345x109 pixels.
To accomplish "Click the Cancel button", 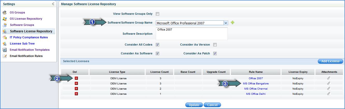I will click(212, 105).
